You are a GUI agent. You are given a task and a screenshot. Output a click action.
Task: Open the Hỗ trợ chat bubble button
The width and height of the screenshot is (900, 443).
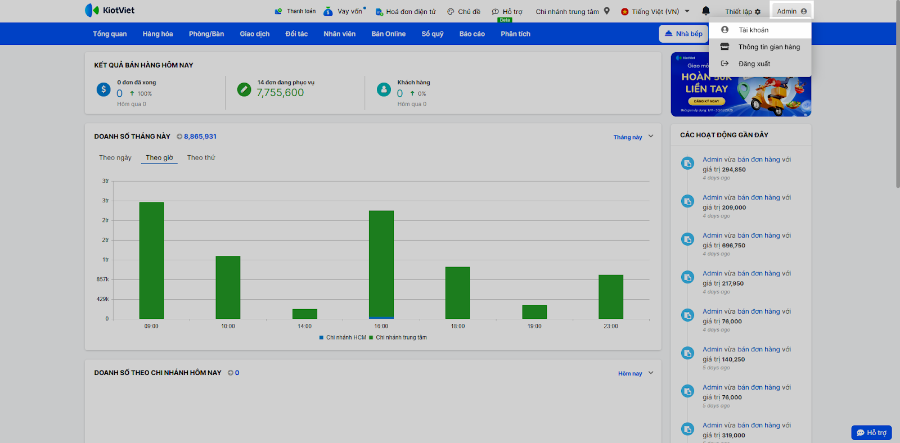click(871, 432)
